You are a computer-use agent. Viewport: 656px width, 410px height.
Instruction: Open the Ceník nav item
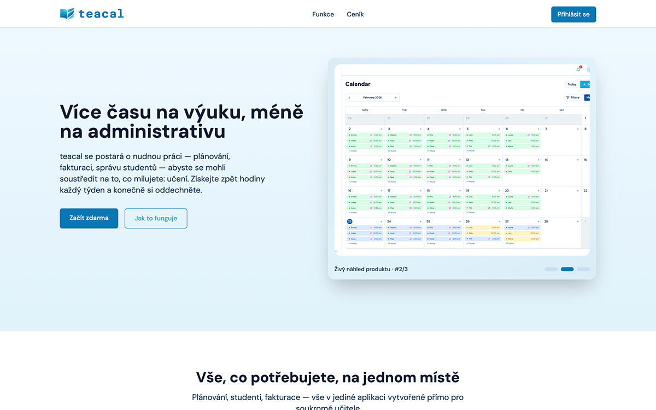click(x=355, y=14)
